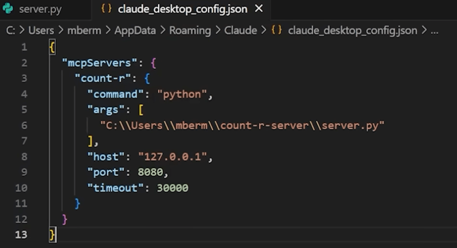The image size is (457, 248).
Task: Select the claude_desktop_config.json tab title
Action: coord(182,9)
